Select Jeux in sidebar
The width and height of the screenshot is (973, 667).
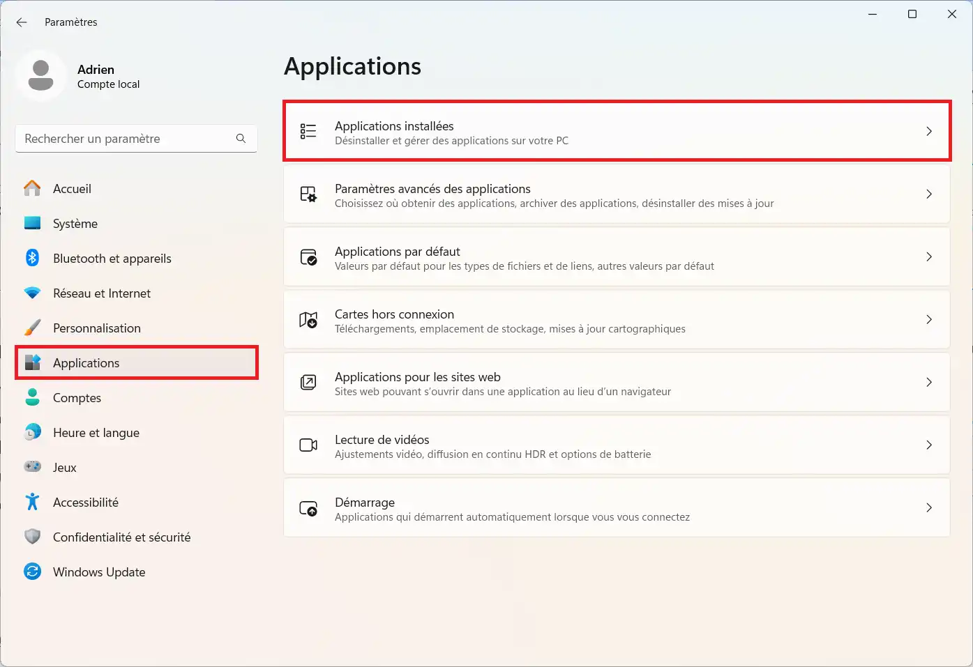65,468
